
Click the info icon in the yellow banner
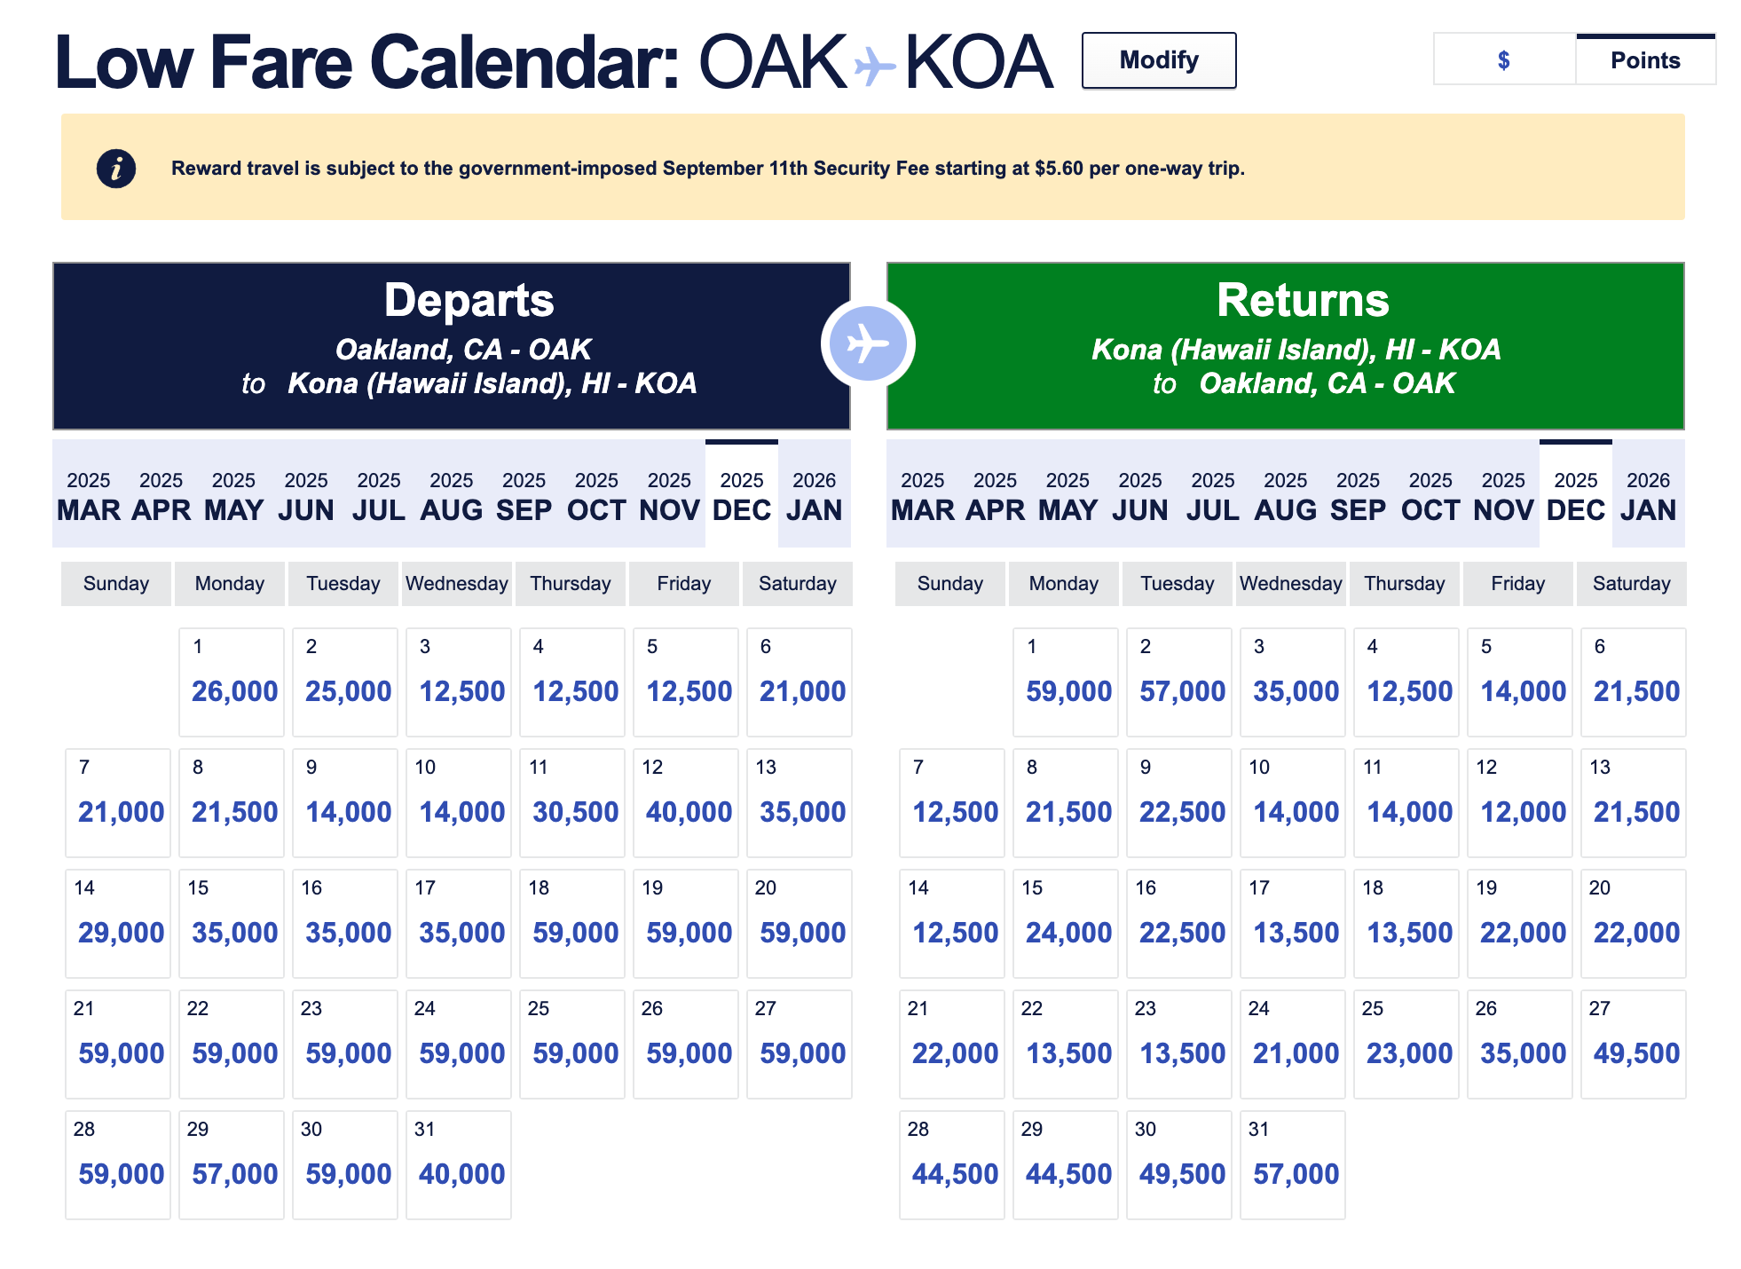tap(116, 167)
